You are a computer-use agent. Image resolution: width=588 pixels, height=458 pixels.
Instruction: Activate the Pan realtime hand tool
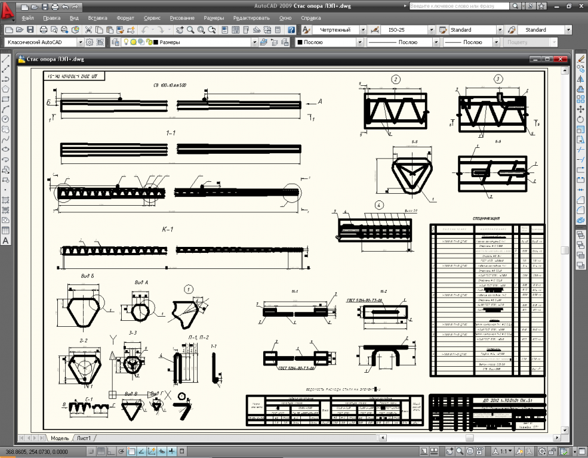(x=178, y=30)
